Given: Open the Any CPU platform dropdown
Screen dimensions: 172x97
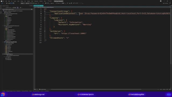Looking at the screenshot, I should [x=29, y=3].
